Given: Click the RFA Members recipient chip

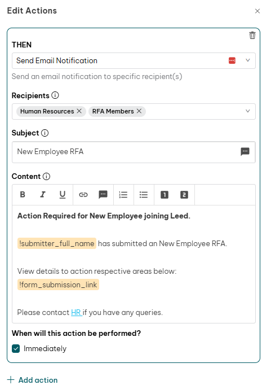Looking at the screenshot, I should pyautogui.click(x=117, y=111).
